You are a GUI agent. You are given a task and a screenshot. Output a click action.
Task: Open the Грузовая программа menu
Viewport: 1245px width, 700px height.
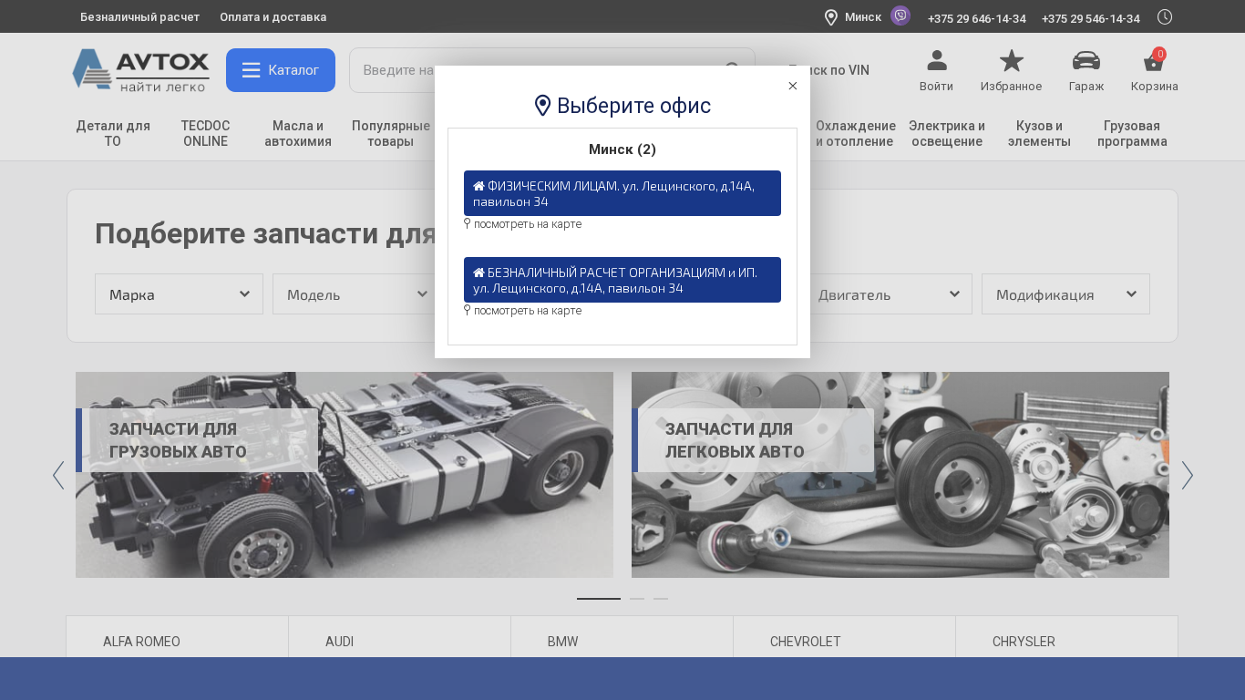click(x=1132, y=133)
